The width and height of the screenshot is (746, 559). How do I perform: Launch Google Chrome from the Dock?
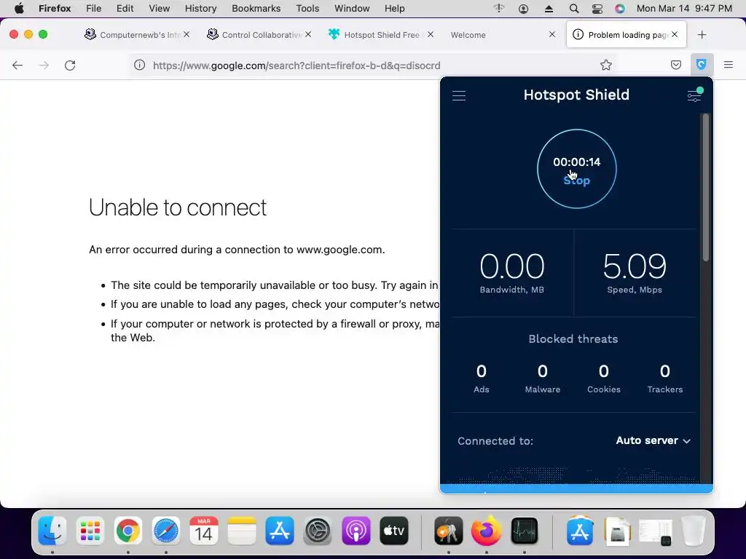tap(128, 531)
